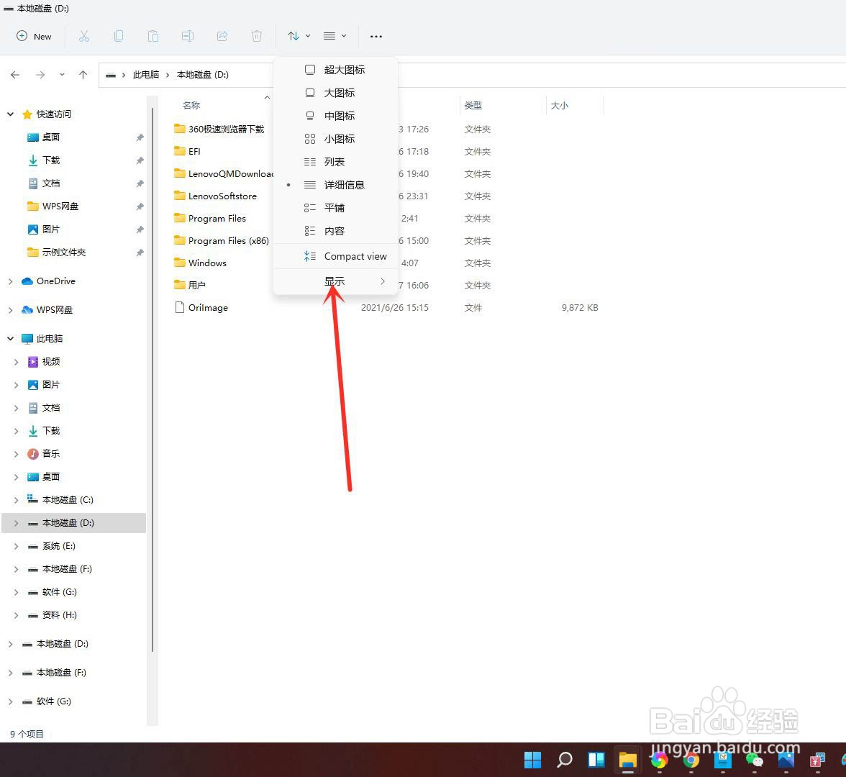This screenshot has height=777, width=846.
Task: Sort by the 大小 column header
Action: (x=560, y=105)
